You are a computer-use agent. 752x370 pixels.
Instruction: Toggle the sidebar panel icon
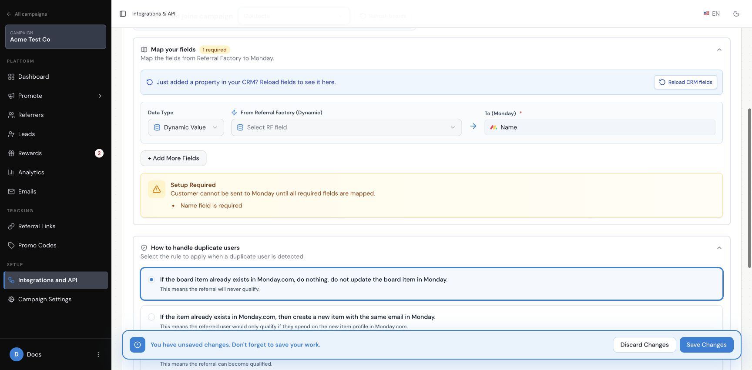click(x=123, y=14)
